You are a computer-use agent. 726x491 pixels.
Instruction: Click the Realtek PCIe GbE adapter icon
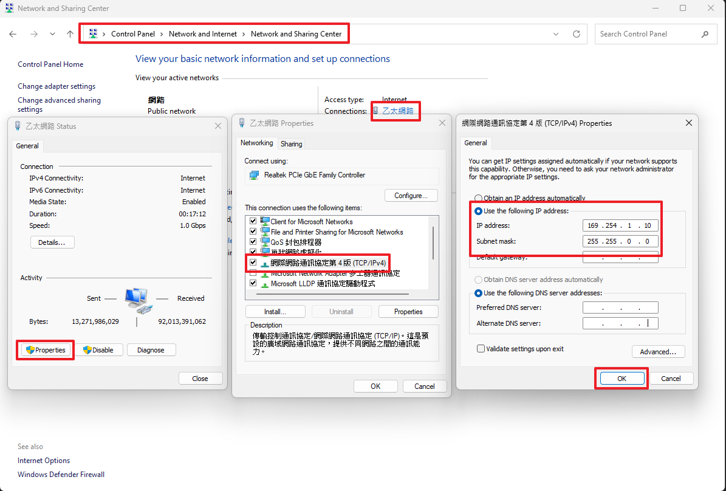point(255,175)
